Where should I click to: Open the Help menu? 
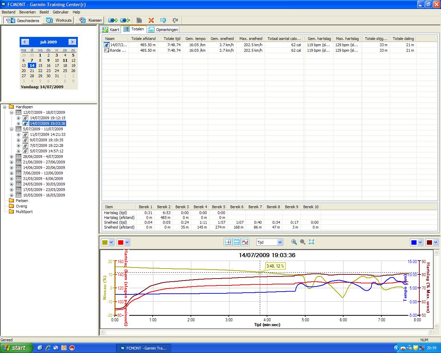click(76, 12)
